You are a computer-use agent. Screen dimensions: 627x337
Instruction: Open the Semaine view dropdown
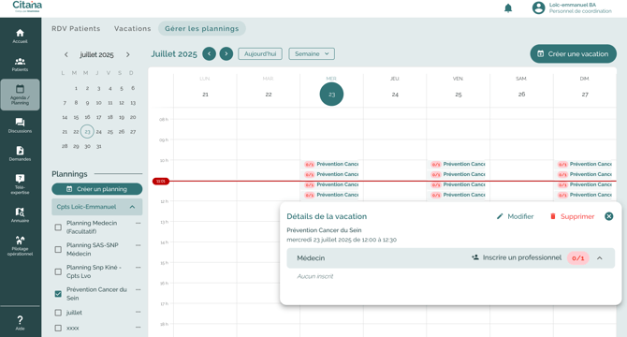[x=312, y=53]
